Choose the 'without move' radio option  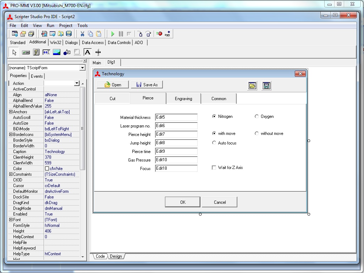click(257, 133)
